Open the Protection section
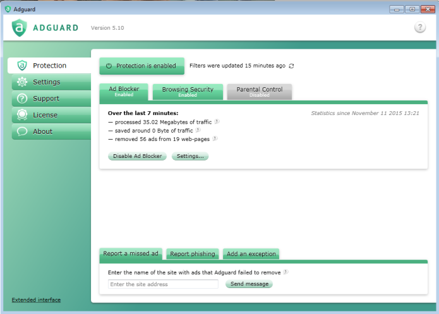439x314 pixels. 49,66
